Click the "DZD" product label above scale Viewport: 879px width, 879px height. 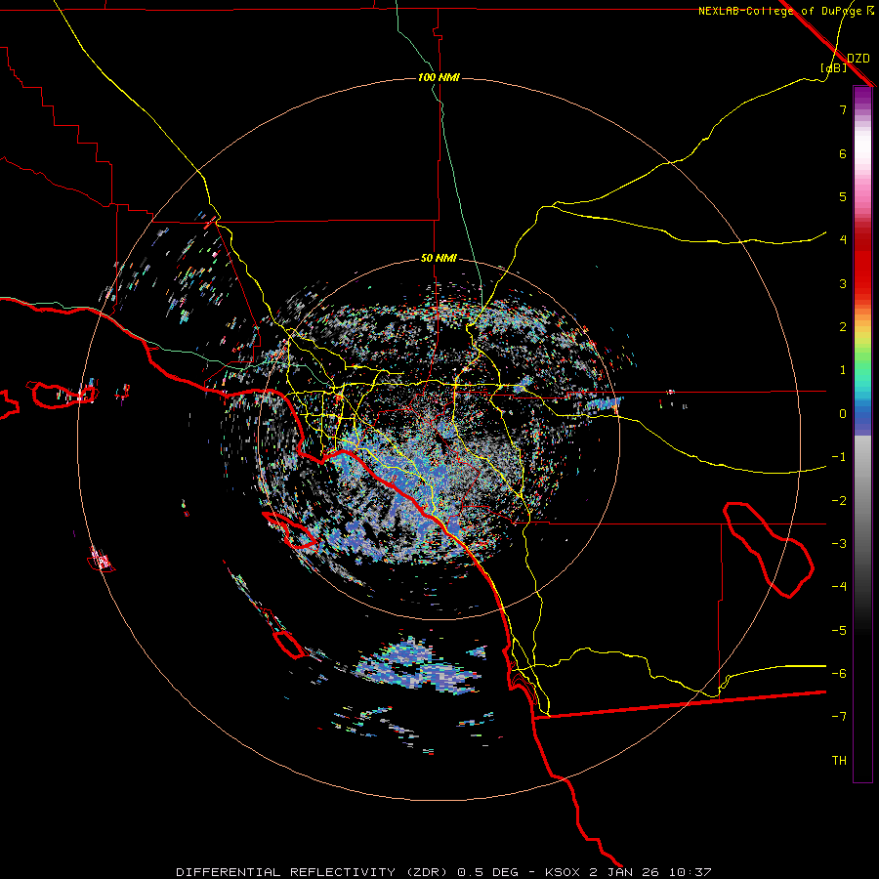[858, 58]
